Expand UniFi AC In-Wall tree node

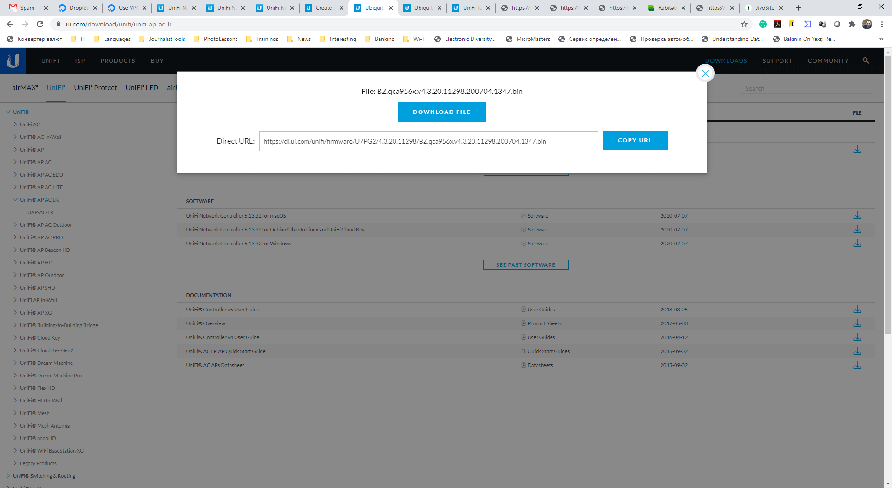click(15, 137)
